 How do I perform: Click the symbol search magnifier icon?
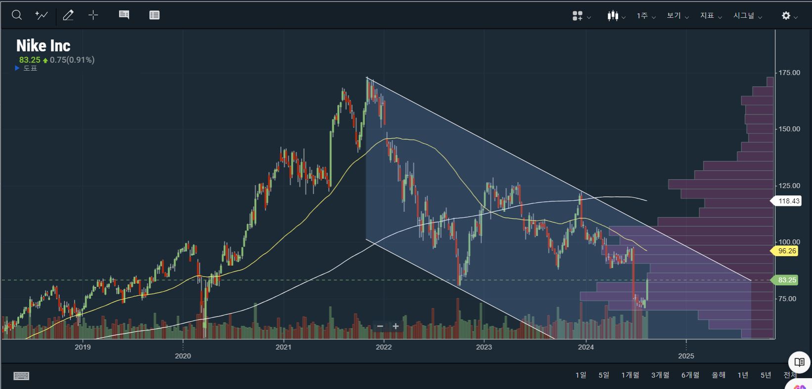[17, 15]
